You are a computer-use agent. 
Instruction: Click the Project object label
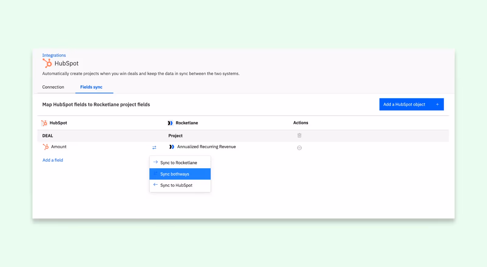click(x=175, y=136)
